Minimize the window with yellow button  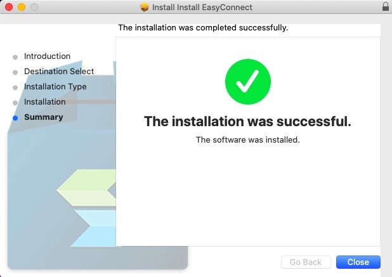[22, 7]
